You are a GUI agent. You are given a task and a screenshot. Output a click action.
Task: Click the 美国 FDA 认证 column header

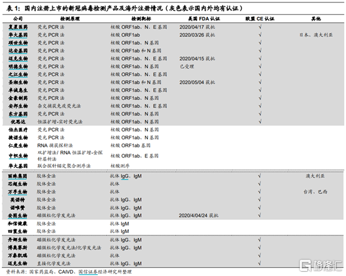pyautogui.click(x=204, y=19)
